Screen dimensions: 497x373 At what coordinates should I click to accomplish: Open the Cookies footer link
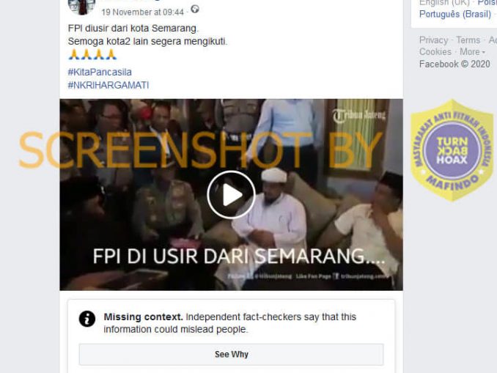(435, 51)
